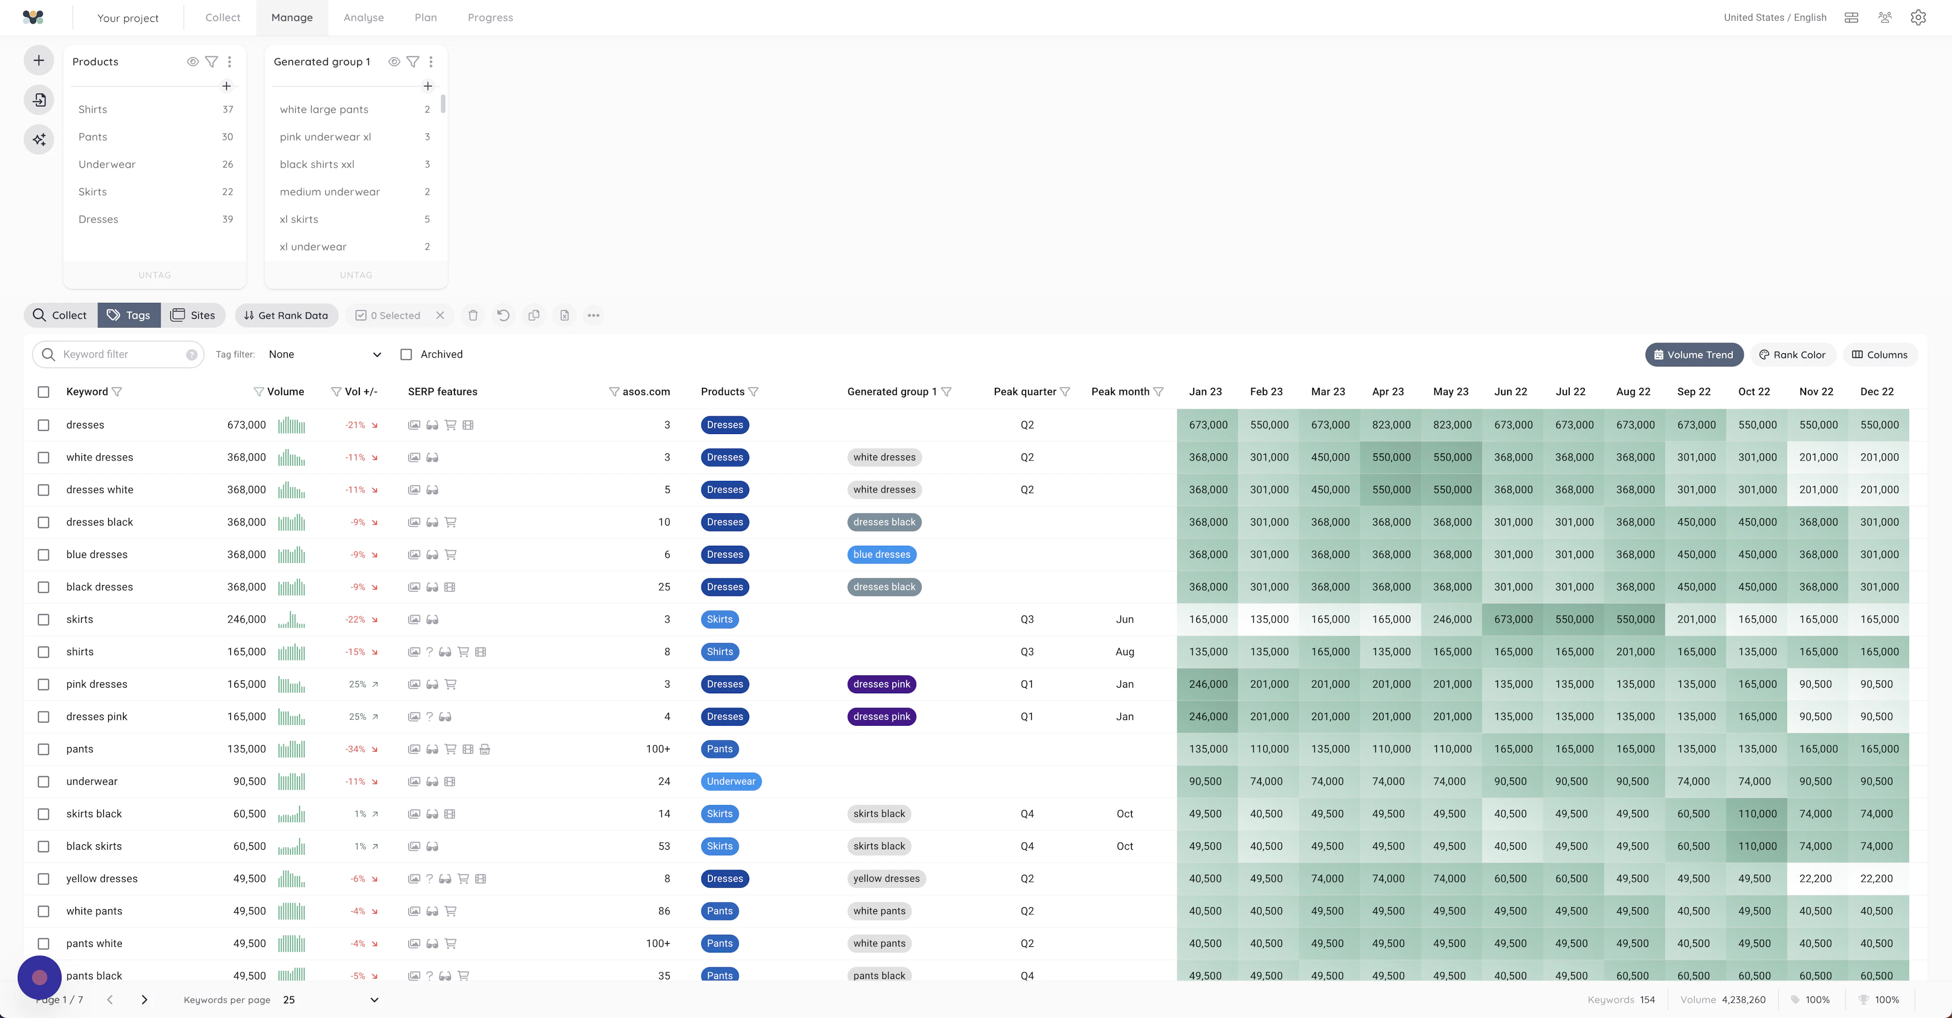Screen dimensions: 1952x1018
Task: Select the checkbox for 'white dresses' row
Action: pyautogui.click(x=43, y=457)
